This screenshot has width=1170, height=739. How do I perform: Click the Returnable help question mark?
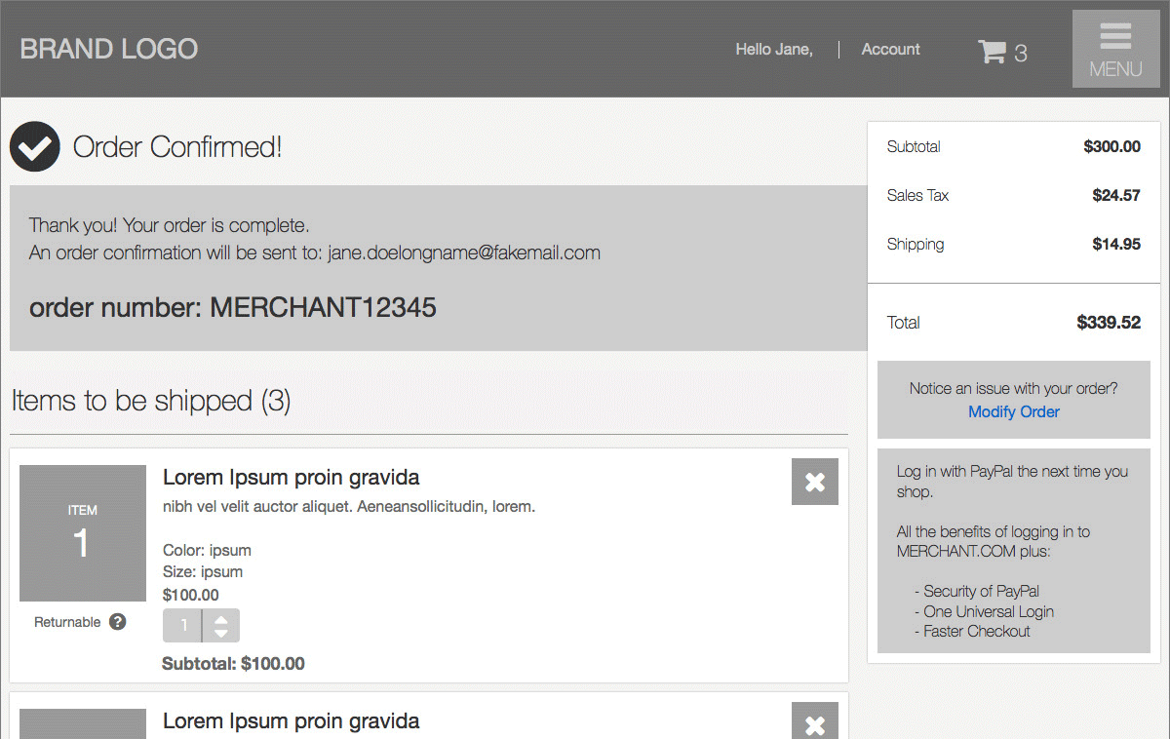118,622
